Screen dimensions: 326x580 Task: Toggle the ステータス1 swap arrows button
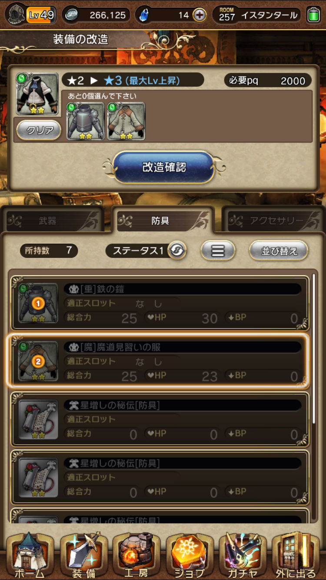tap(177, 250)
